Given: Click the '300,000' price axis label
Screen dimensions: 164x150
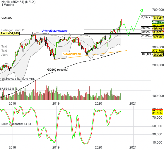Looking at the screenshot, I should (x=158, y=47).
